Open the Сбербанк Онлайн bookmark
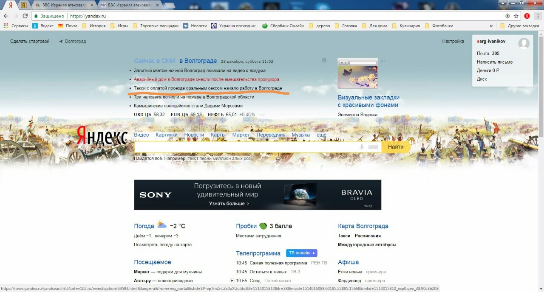Screen dimensions: 544x292 (x=283, y=26)
